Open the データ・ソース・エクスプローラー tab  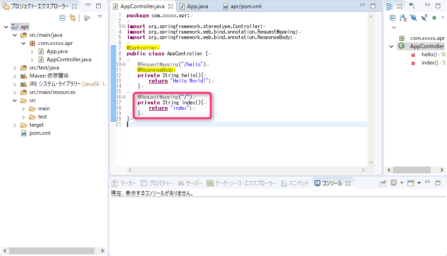241,183
